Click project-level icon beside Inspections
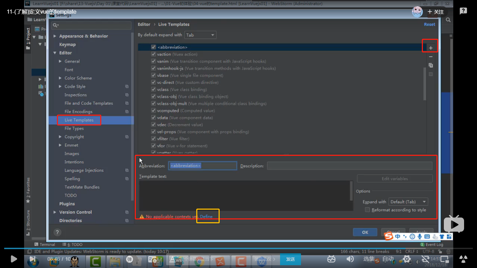This screenshot has width=477, height=268. click(127, 95)
